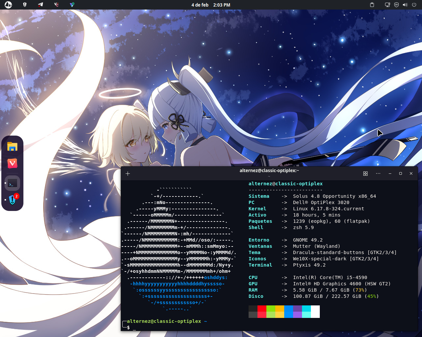Maximize the Ptyxis terminal window
The image size is (422, 337).
coord(401,173)
